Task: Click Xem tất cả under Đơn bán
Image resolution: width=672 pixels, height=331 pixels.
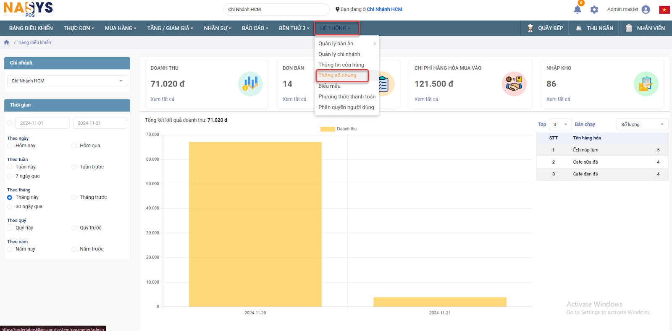Action: (x=294, y=99)
